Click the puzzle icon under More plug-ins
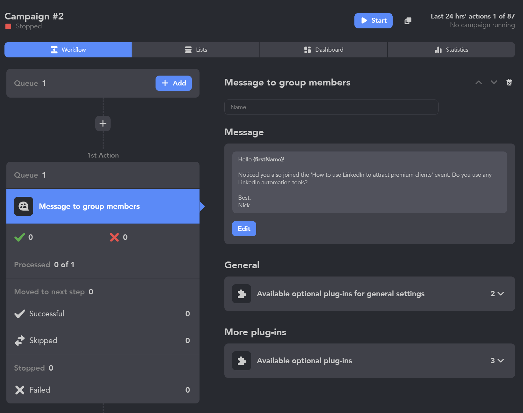523x413 pixels. coord(241,361)
